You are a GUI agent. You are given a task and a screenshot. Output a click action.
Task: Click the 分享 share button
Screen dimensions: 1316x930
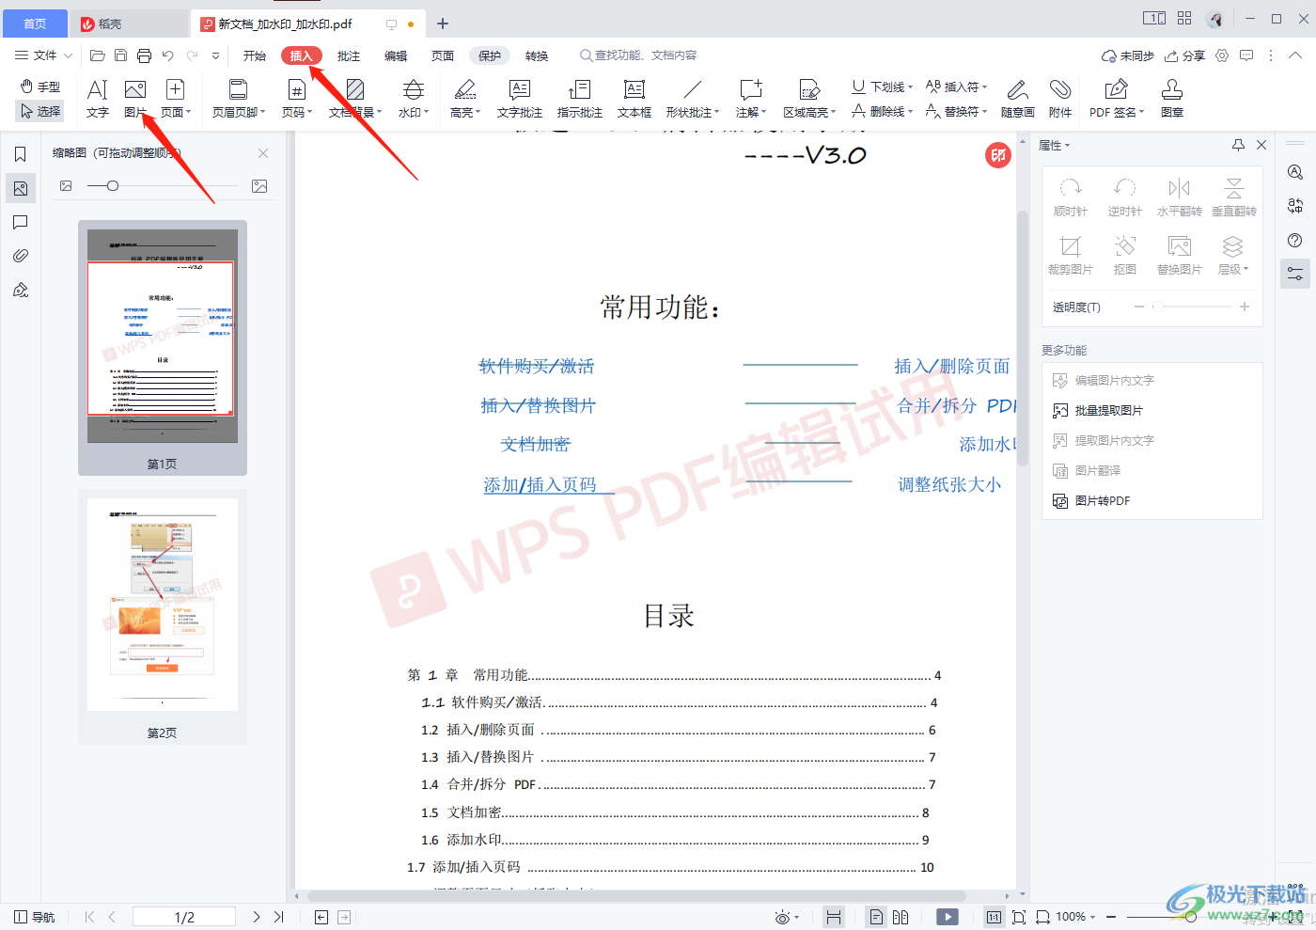1184,55
